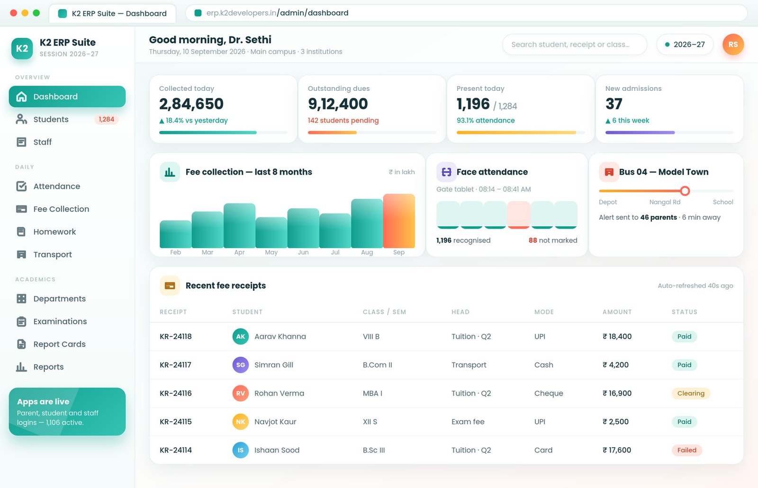Click the Attendance checkbox icon

click(21, 186)
